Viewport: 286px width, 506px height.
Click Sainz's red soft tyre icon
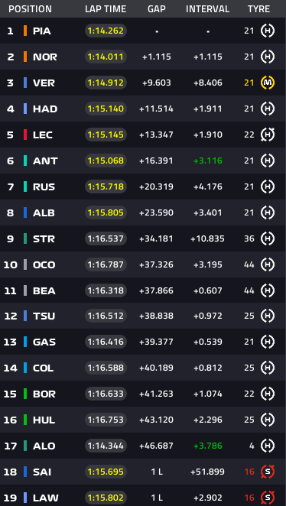268,472
